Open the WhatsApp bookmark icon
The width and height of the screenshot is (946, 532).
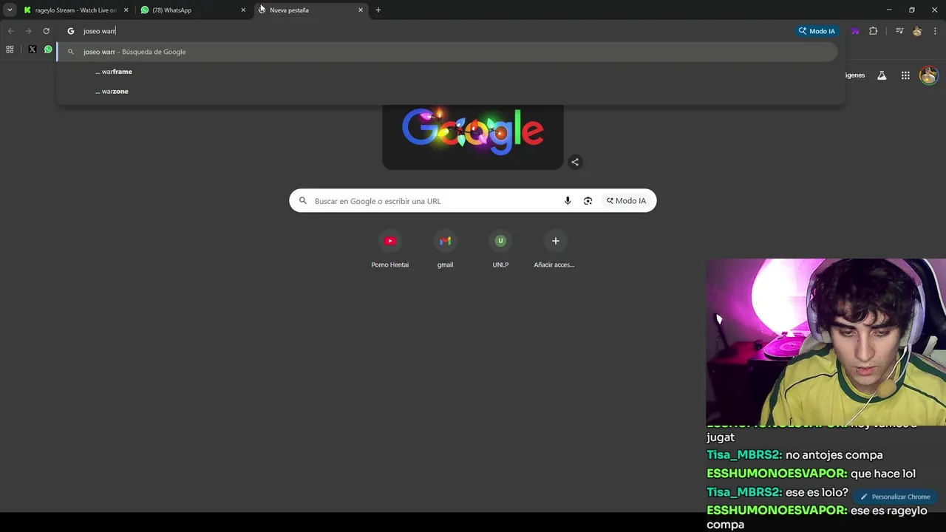(x=48, y=50)
